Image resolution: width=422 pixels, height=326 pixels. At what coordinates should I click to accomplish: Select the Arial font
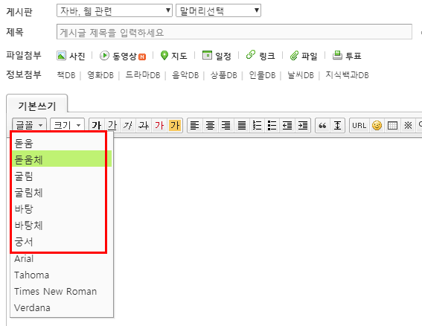[62, 259]
